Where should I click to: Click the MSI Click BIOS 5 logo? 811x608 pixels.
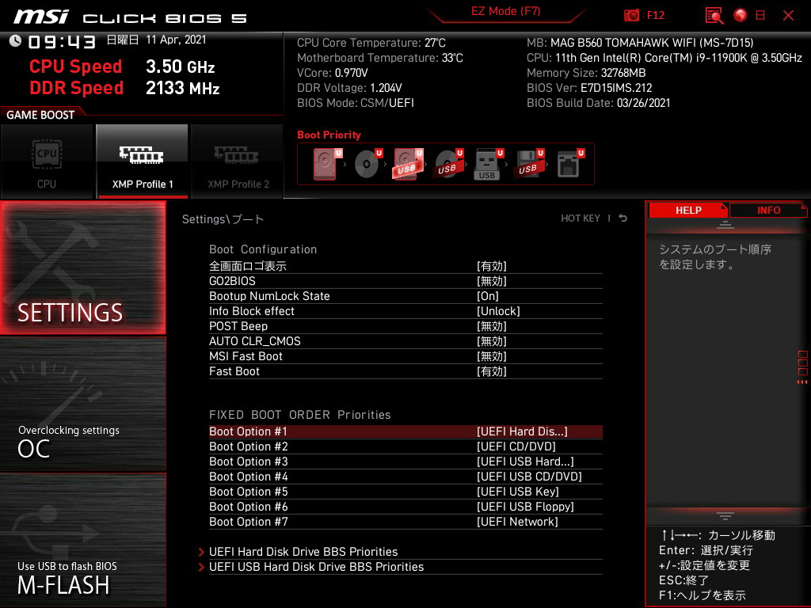(x=130, y=17)
